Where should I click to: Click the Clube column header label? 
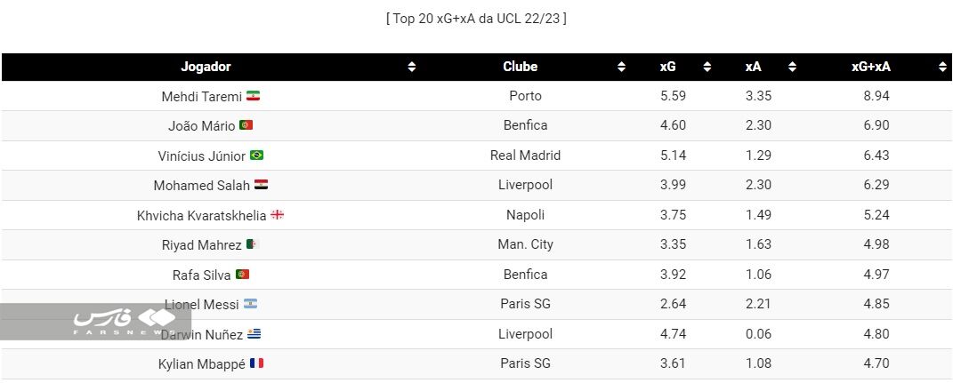click(x=520, y=67)
